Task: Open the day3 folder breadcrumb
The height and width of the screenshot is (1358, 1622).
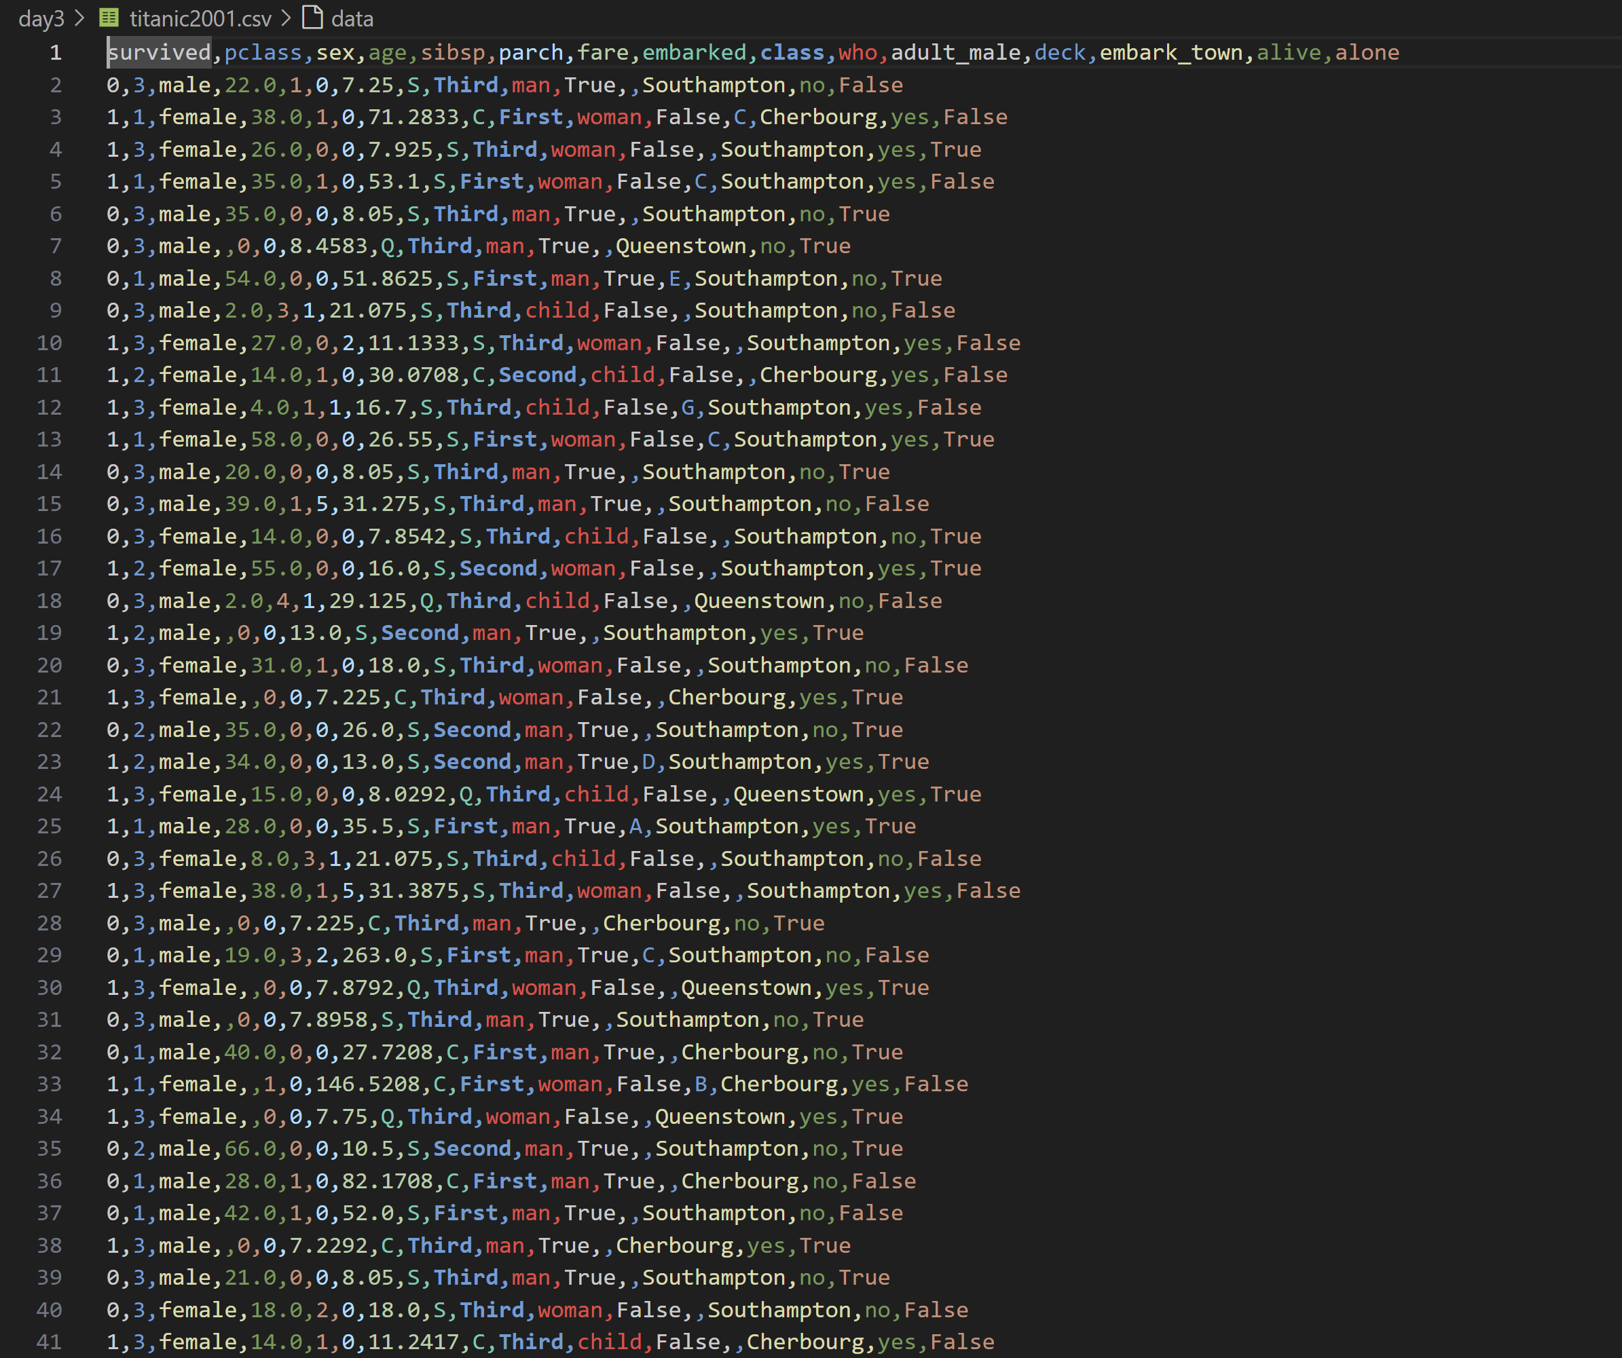Action: tap(41, 18)
